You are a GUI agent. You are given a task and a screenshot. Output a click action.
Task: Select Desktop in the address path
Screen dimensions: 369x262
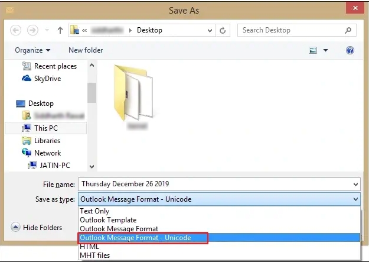(x=149, y=30)
